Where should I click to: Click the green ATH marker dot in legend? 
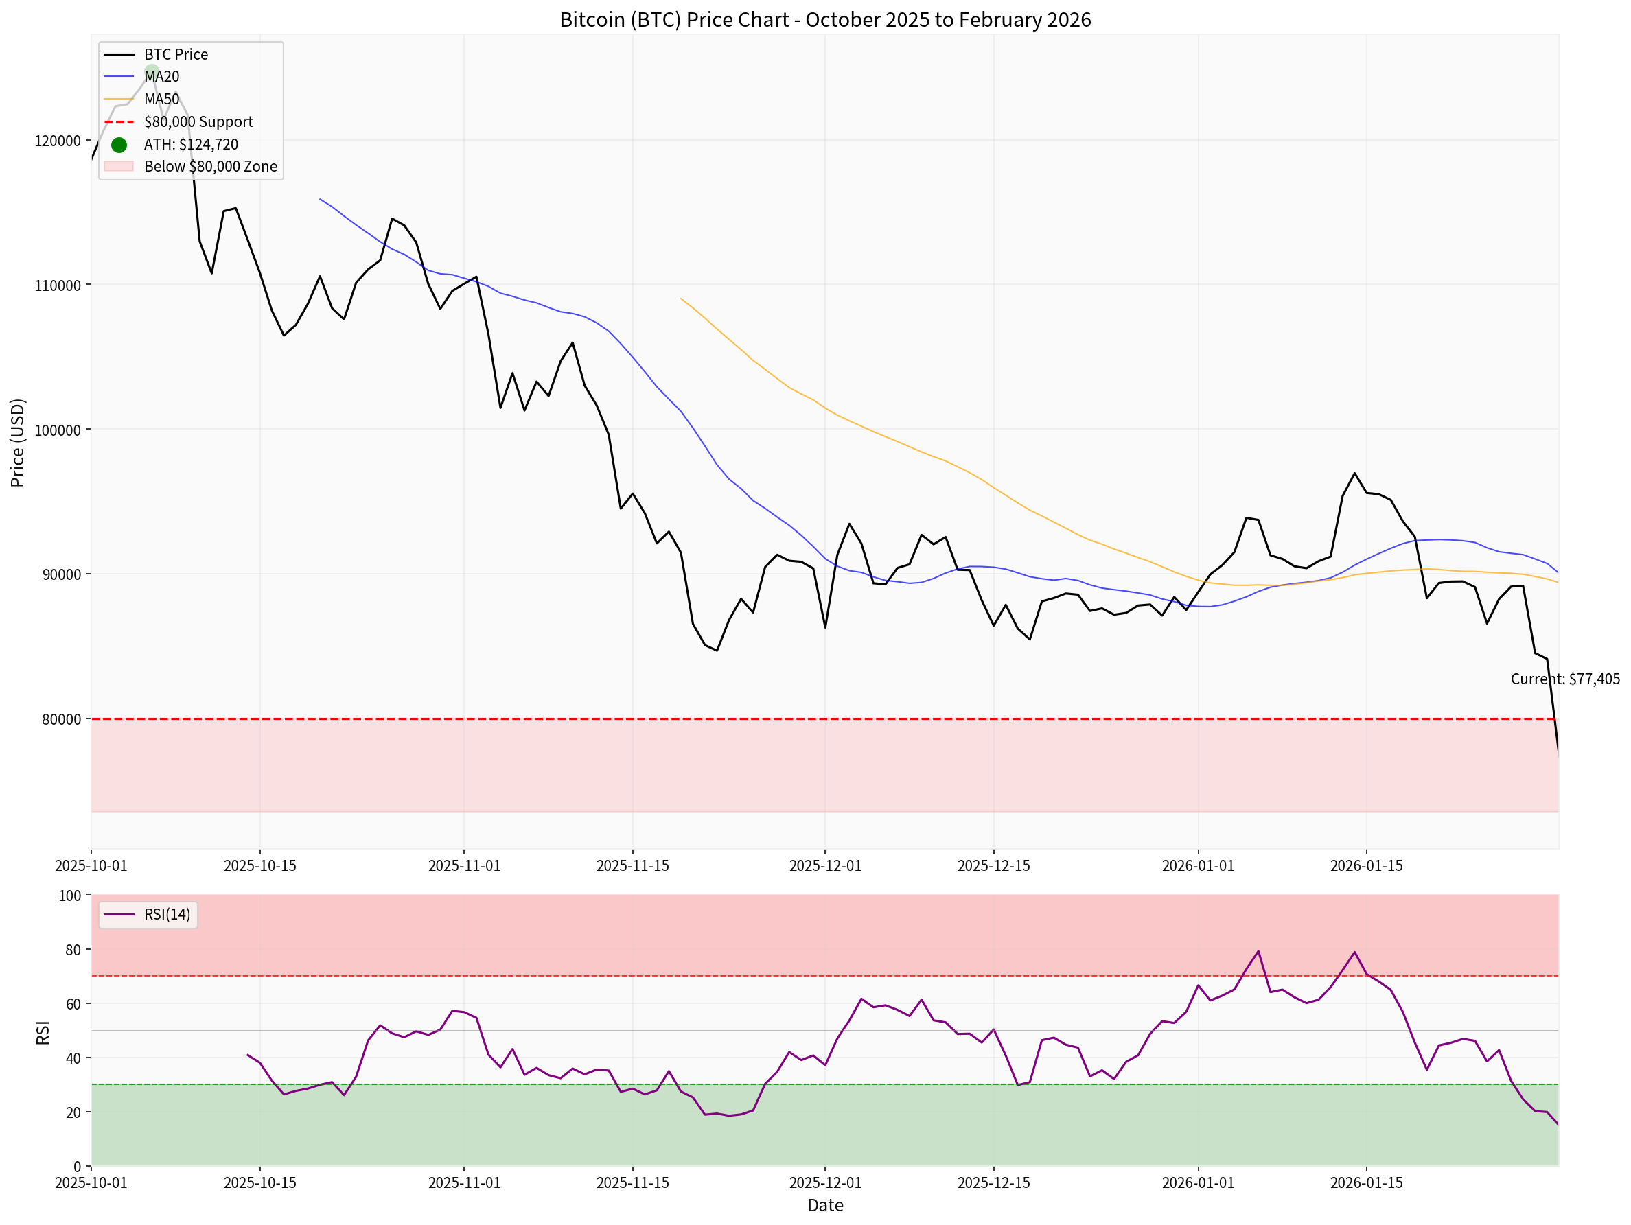tap(119, 145)
